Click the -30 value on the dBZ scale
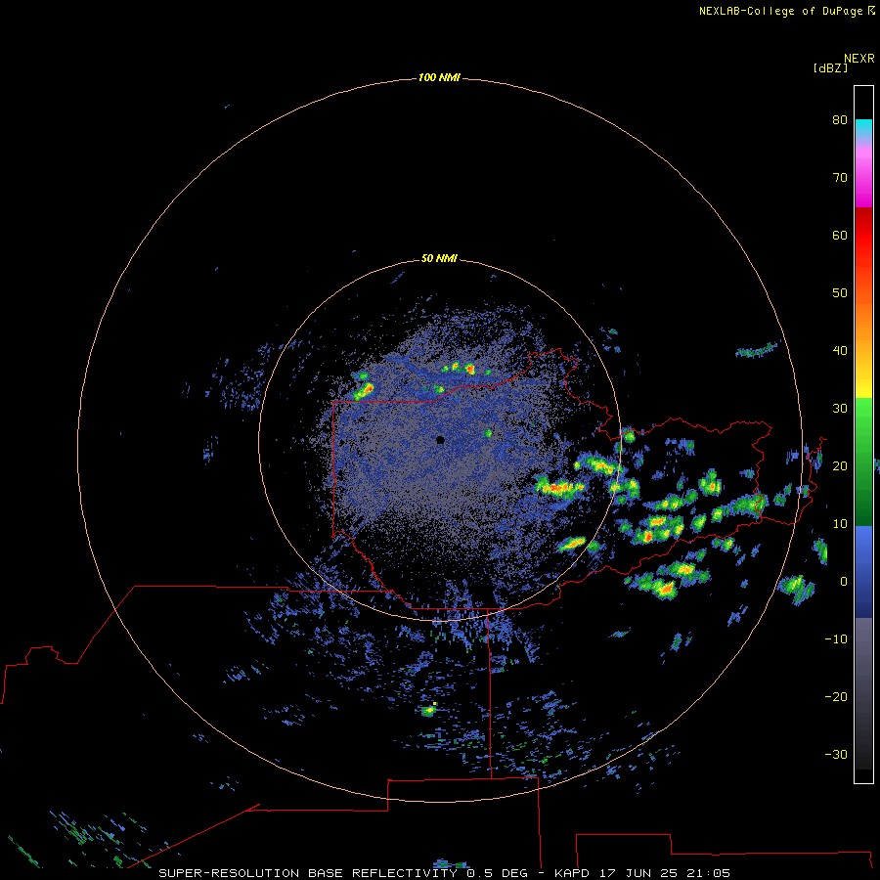Screen dimensions: 880x880 click(x=836, y=754)
